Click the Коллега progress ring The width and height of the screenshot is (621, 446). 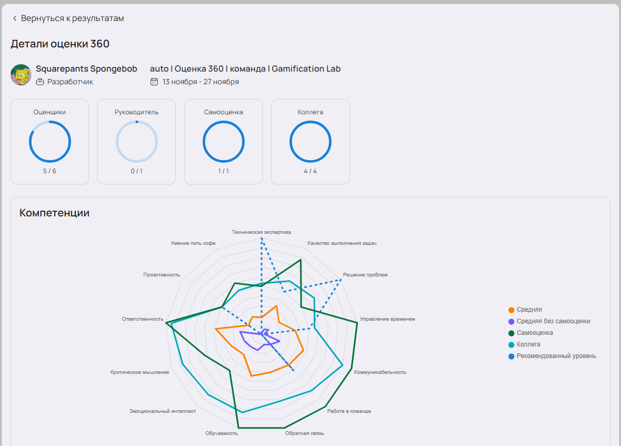[x=310, y=142]
